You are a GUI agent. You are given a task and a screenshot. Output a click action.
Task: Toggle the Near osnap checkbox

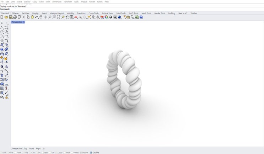[x=8, y=153]
